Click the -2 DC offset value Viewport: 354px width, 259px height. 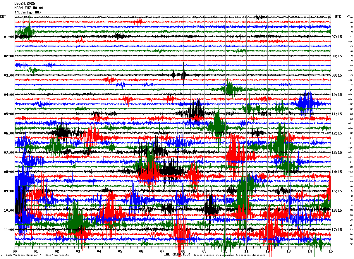pyautogui.click(x=351, y=196)
